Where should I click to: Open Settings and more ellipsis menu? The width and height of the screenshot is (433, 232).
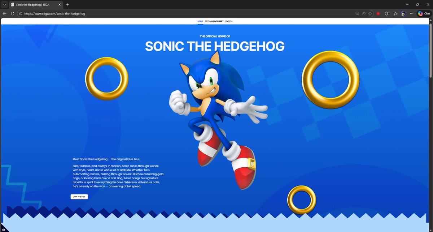pos(412,13)
